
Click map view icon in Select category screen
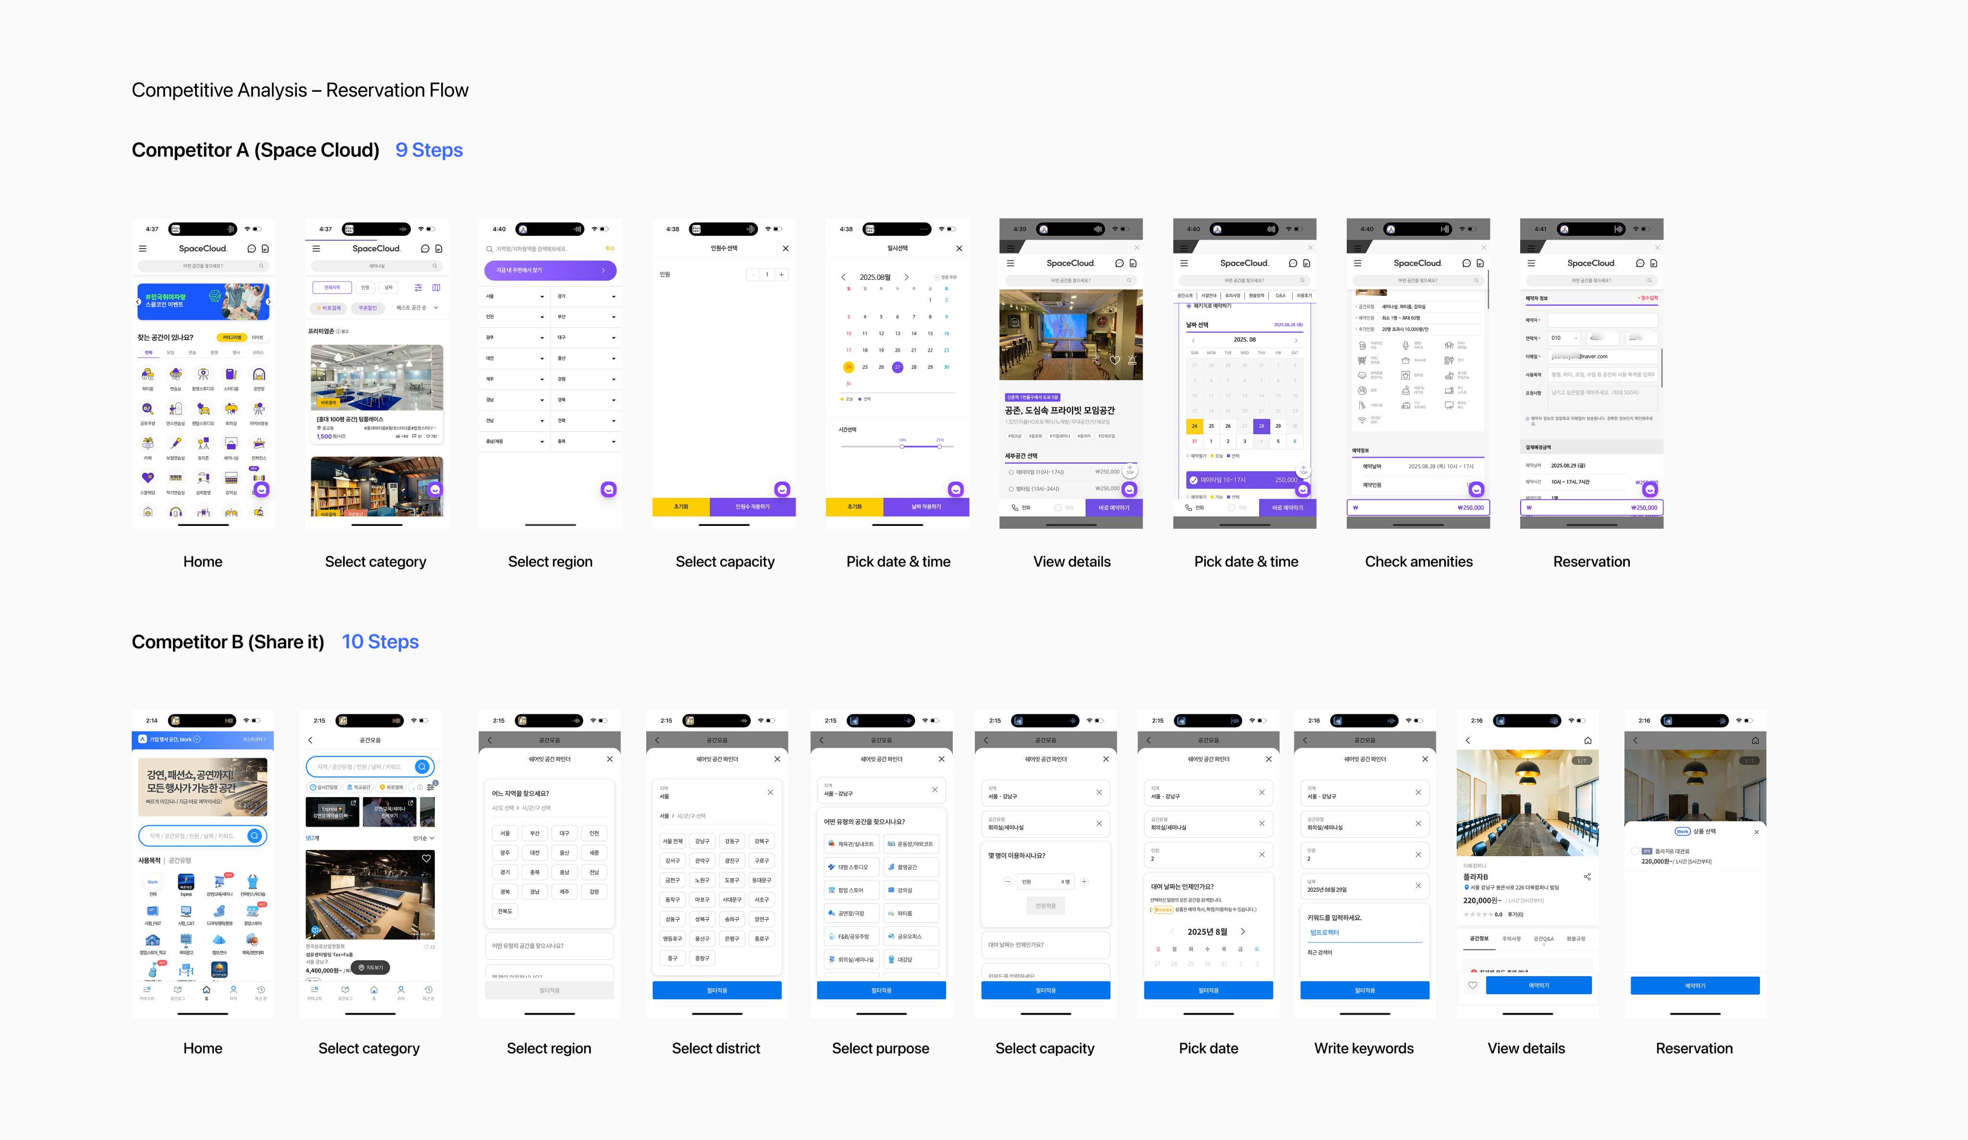[x=437, y=288]
